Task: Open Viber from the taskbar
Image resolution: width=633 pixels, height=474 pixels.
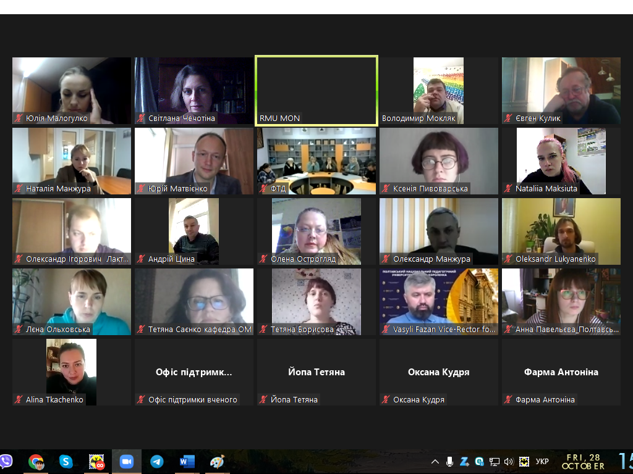Action: coord(6,462)
